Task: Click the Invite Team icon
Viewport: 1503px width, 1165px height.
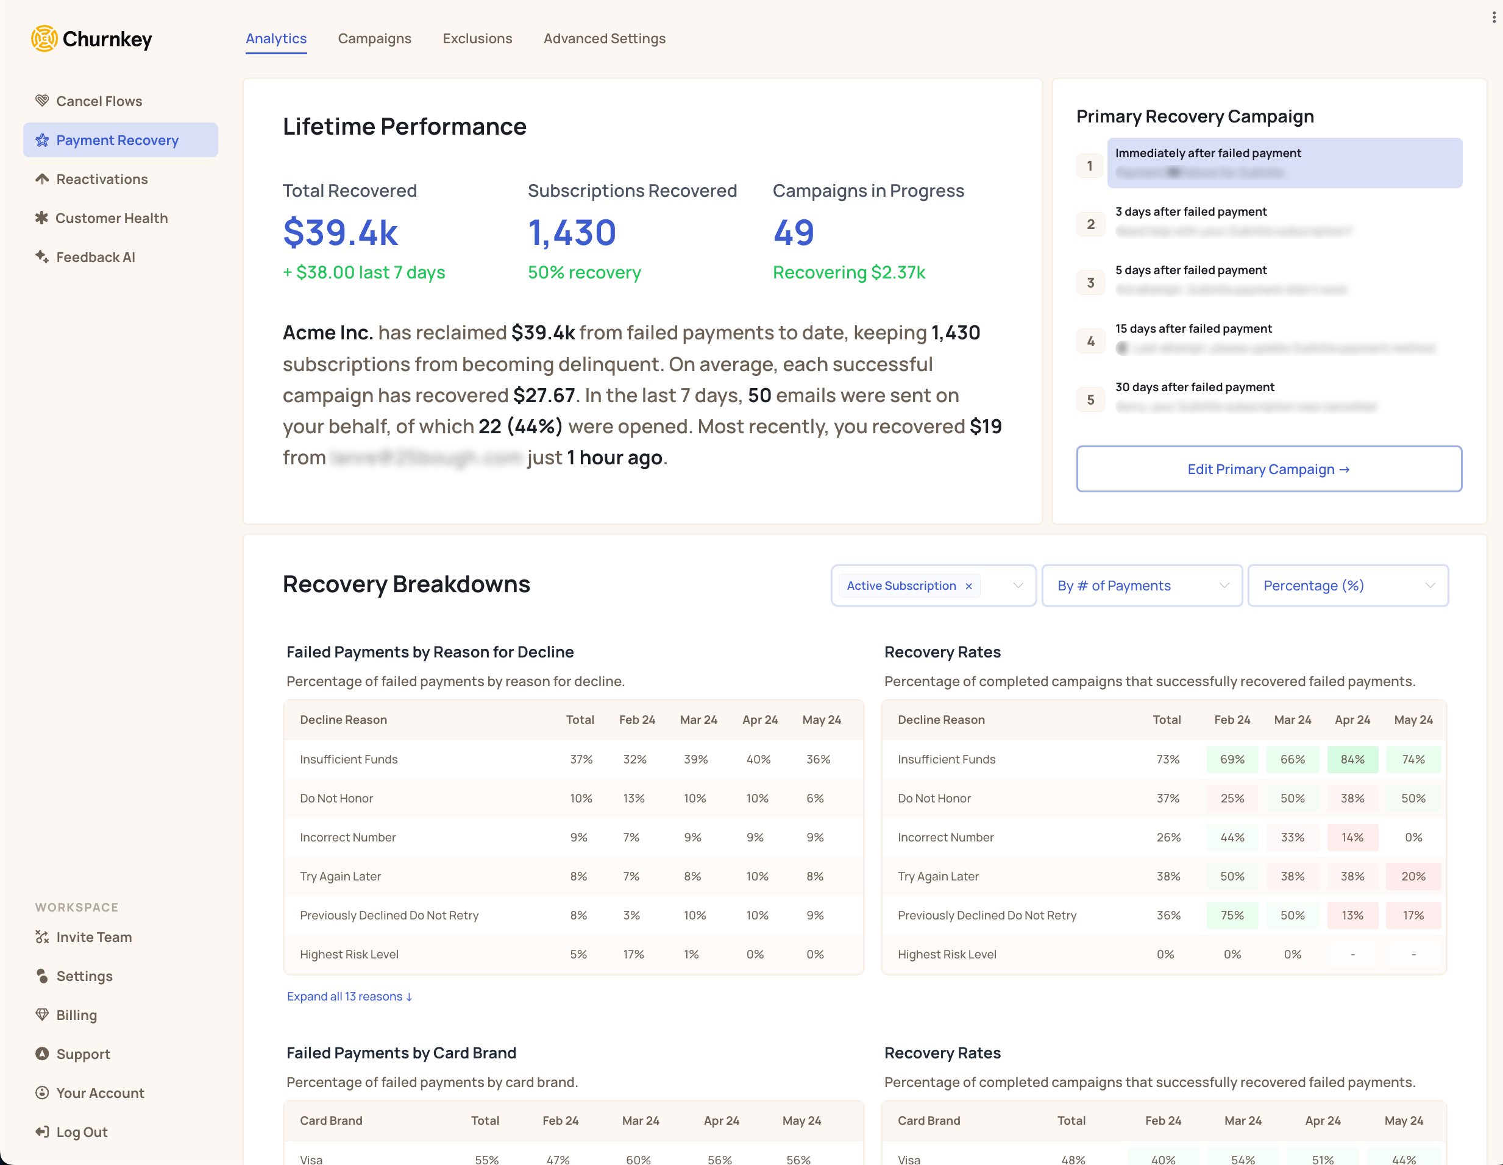Action: pos(42,937)
